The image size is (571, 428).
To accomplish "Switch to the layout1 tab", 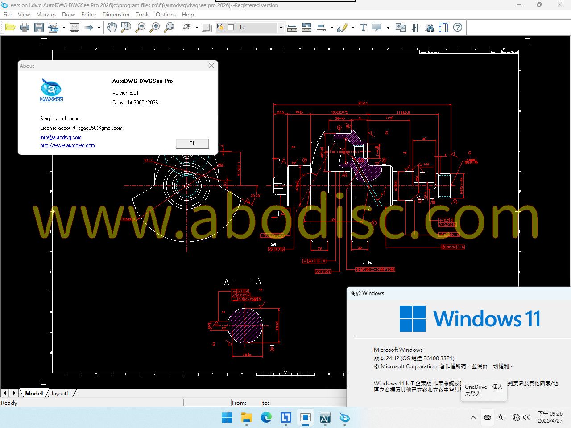I will click(x=60, y=393).
